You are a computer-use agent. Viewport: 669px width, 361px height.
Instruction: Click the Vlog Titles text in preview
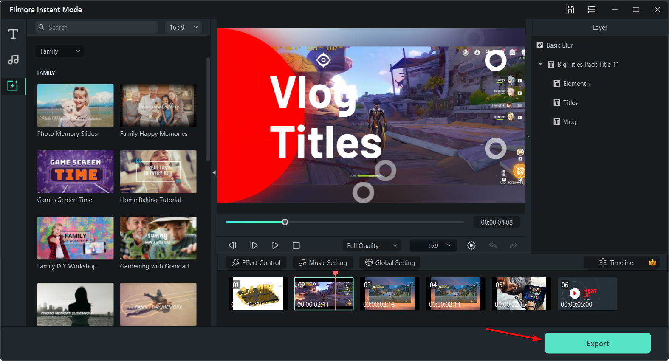pos(326,117)
